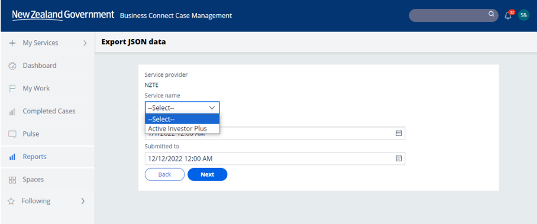Expand Following submenu chevron
Screen dimensions: 537x224
pyautogui.click(x=83, y=201)
